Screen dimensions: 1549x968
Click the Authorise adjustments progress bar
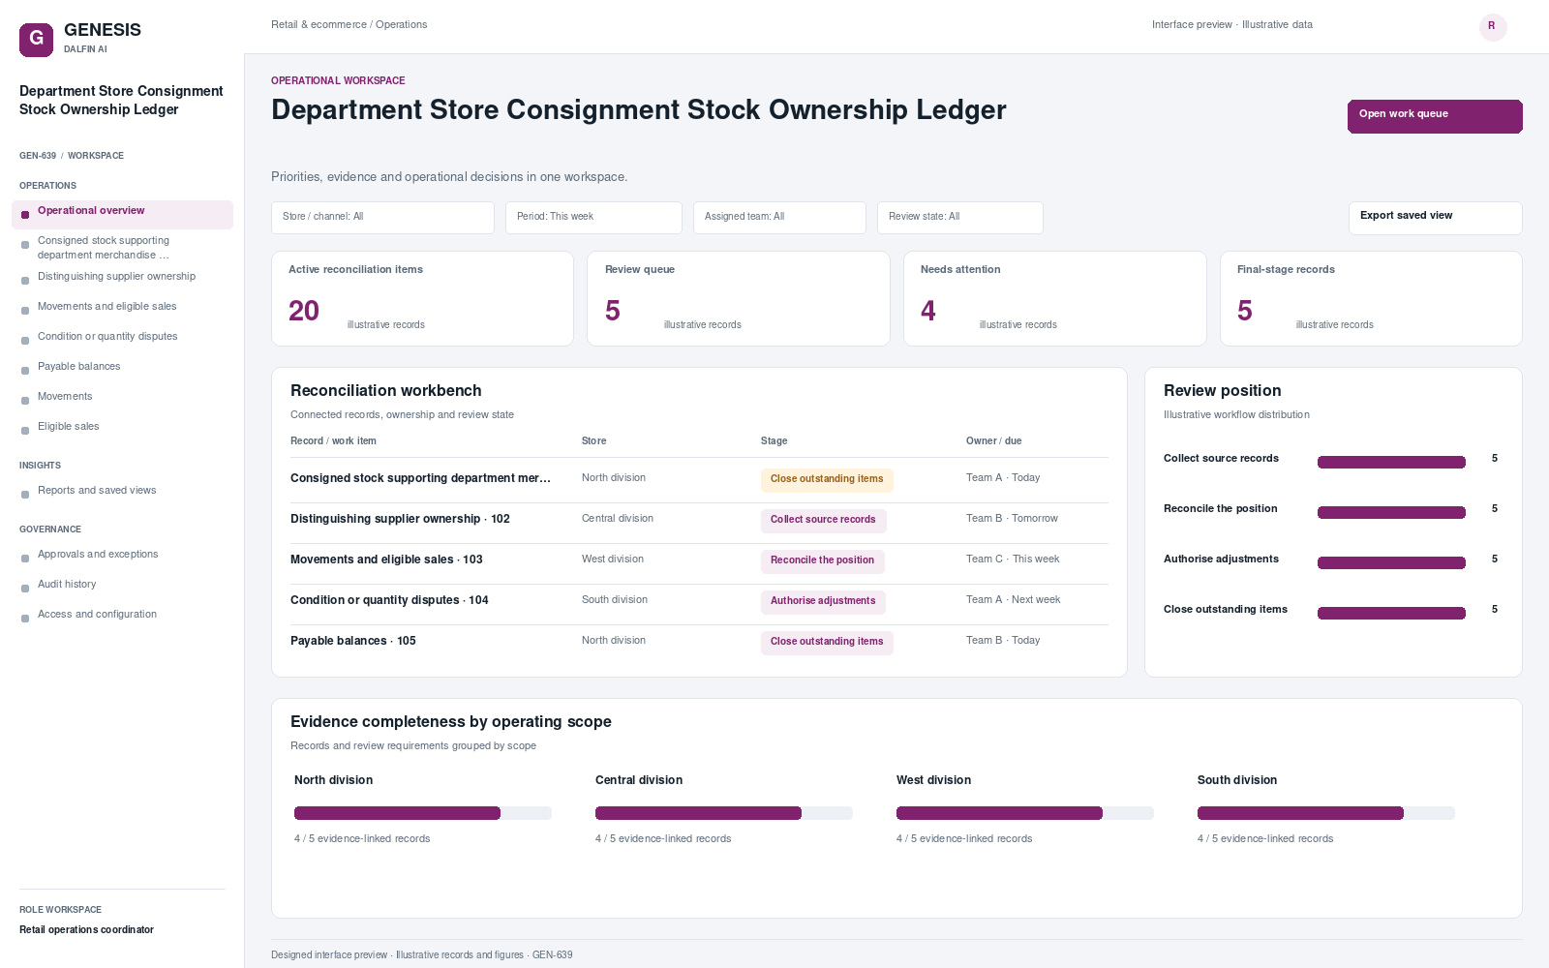1391,563
